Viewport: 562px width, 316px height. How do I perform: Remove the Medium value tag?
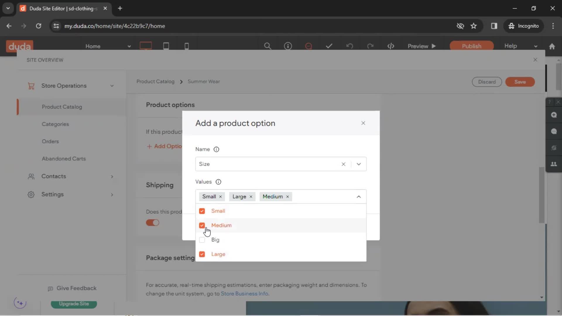[287, 197]
